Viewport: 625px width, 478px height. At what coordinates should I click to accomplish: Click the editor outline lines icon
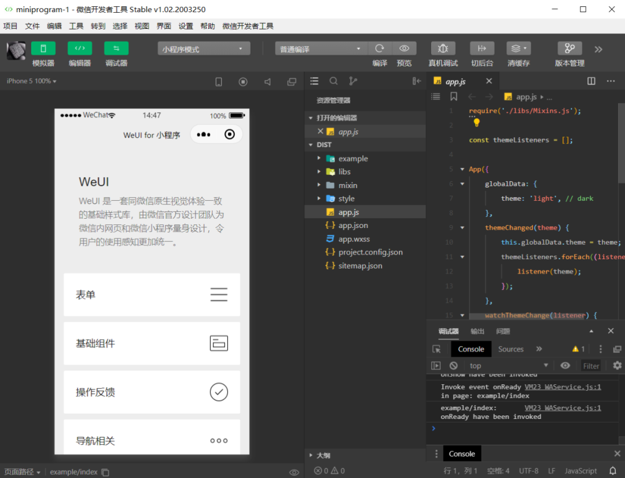436,97
